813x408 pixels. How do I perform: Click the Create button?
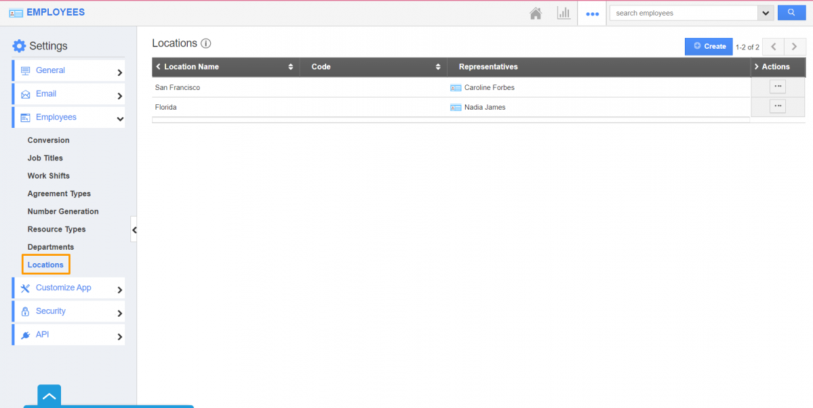709,46
